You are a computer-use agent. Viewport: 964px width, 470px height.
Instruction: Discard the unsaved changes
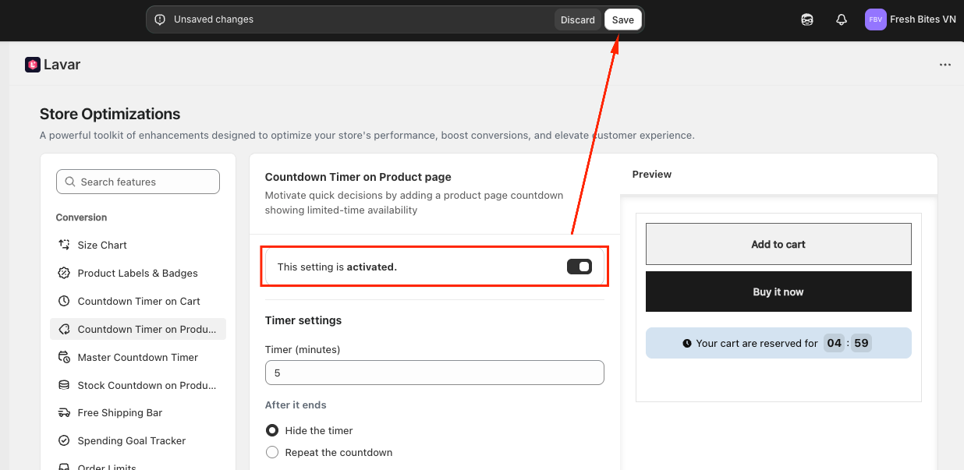(578, 19)
